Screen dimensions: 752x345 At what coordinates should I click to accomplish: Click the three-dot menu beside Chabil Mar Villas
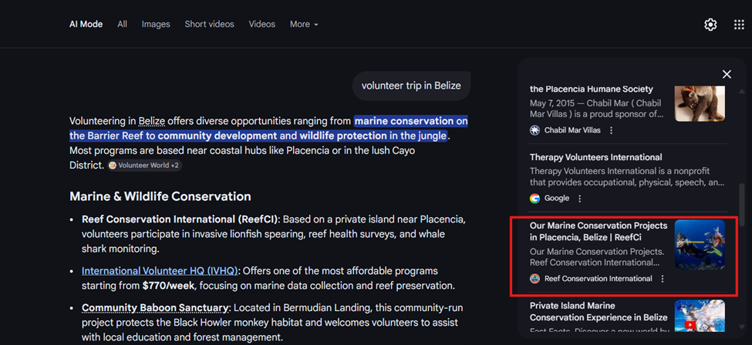coord(612,131)
